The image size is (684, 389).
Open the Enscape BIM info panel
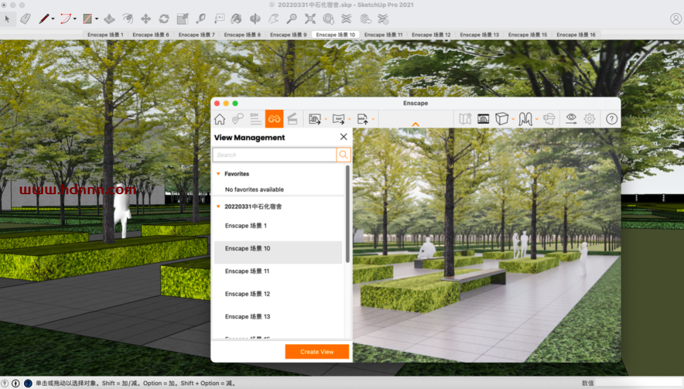click(x=256, y=119)
